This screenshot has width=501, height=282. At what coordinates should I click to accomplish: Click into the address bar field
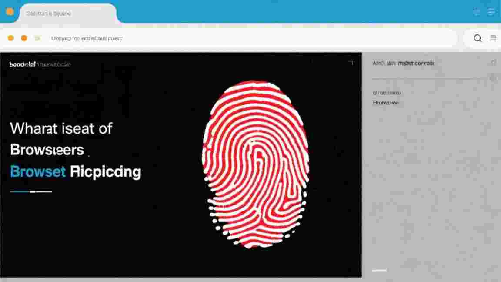(252, 38)
